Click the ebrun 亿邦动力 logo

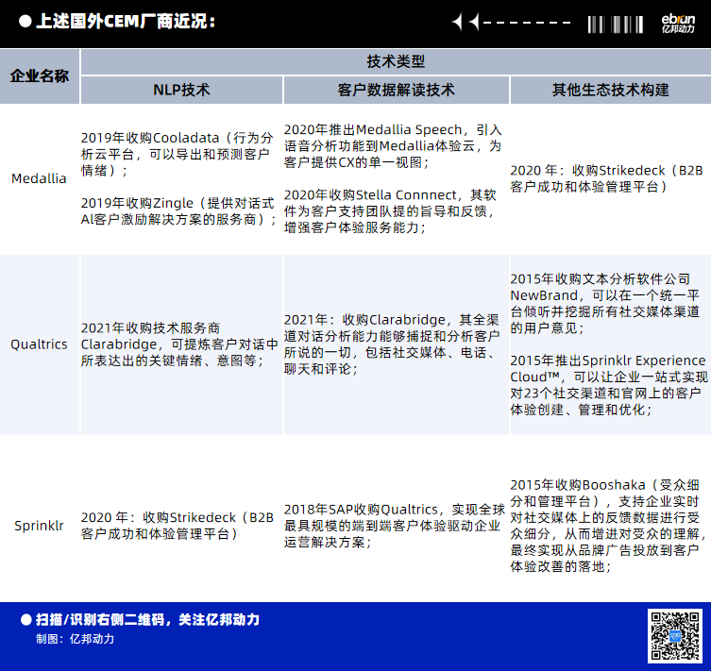click(679, 23)
